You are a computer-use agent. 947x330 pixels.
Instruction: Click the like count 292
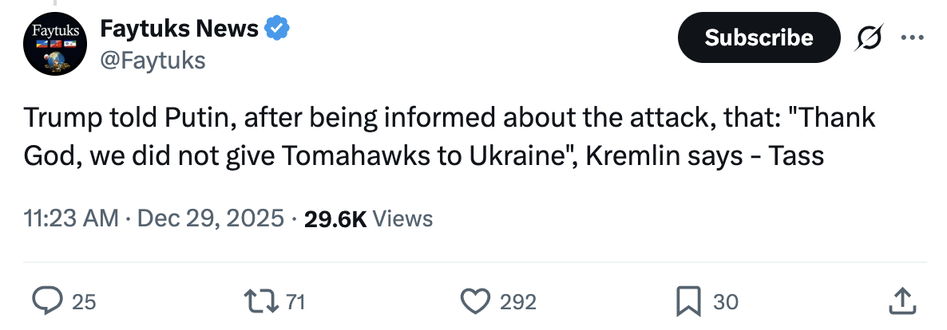[x=518, y=301]
